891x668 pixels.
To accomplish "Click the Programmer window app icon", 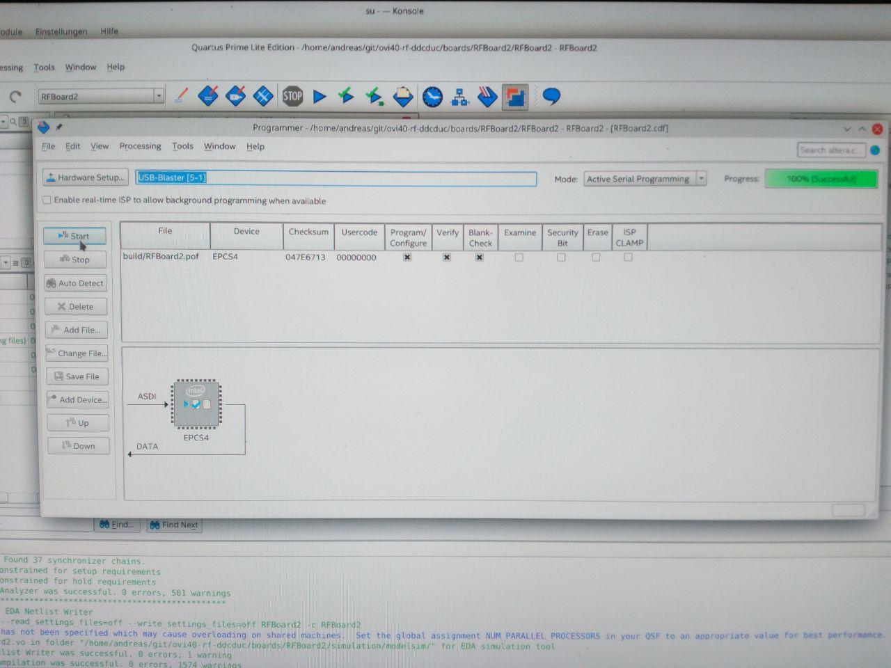I will 44,127.
